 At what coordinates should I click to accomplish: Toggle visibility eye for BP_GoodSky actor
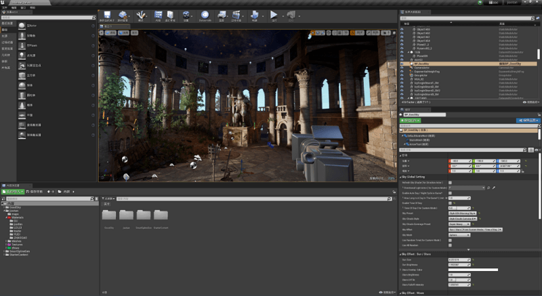click(x=402, y=64)
